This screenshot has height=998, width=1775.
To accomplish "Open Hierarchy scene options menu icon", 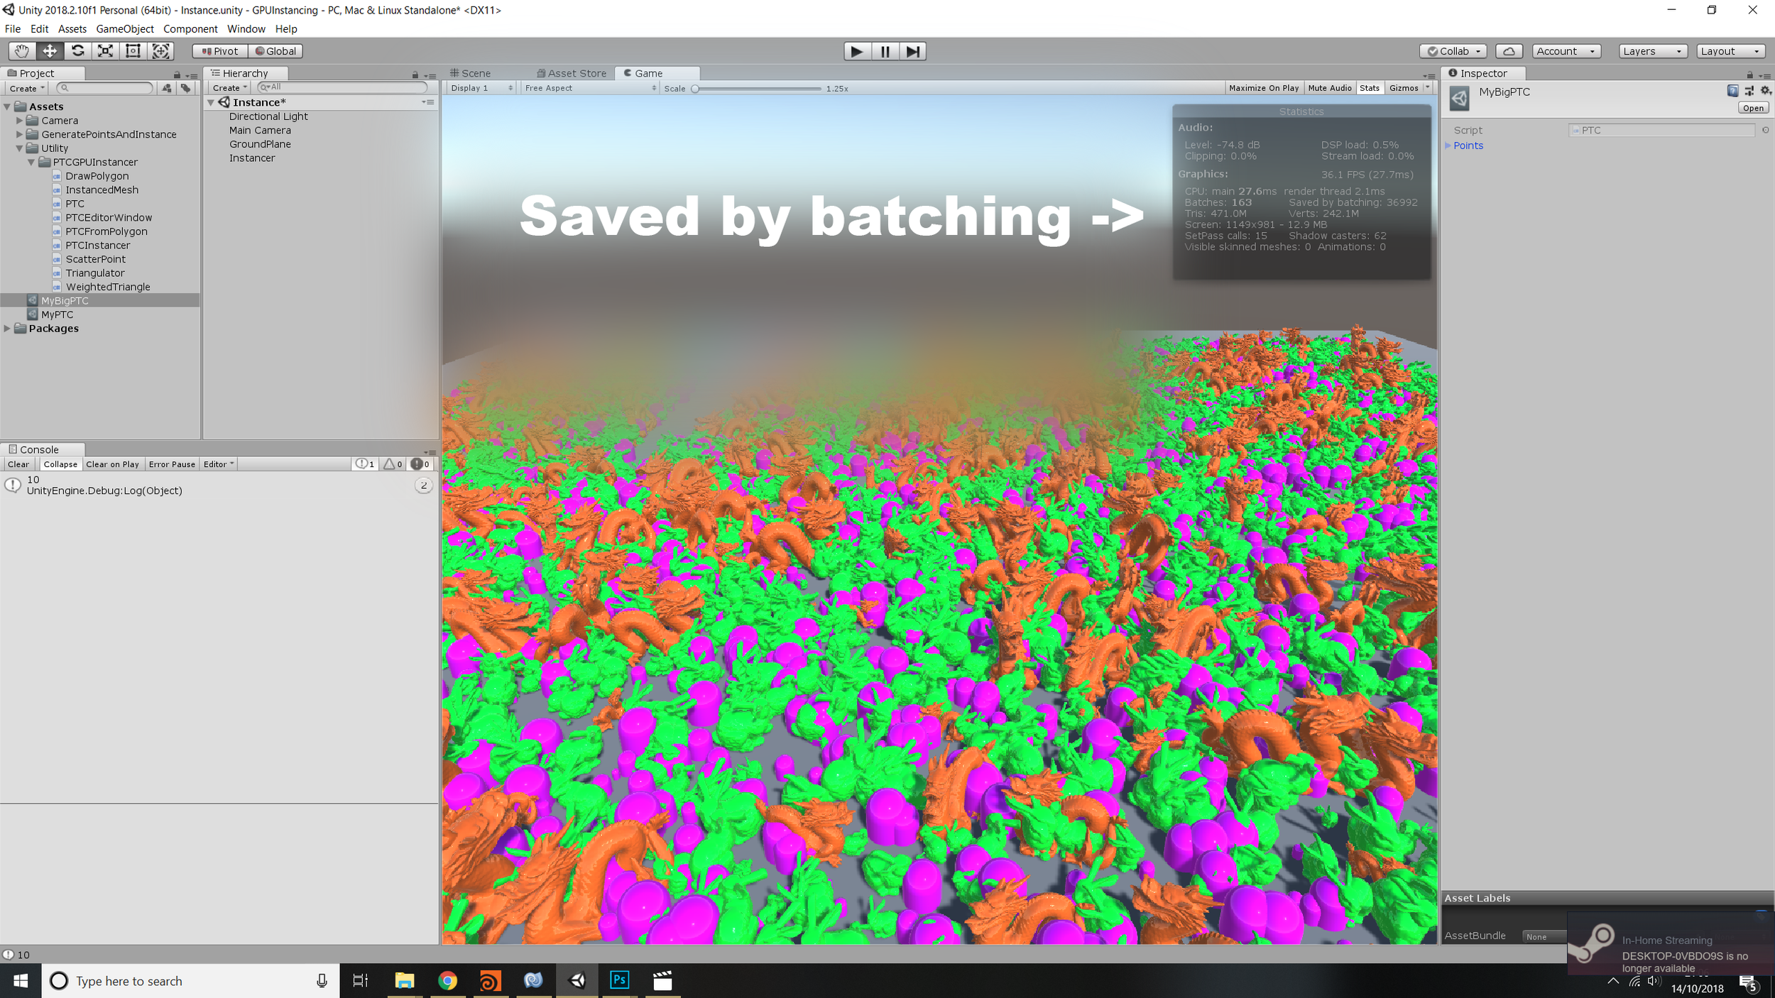I will point(428,102).
